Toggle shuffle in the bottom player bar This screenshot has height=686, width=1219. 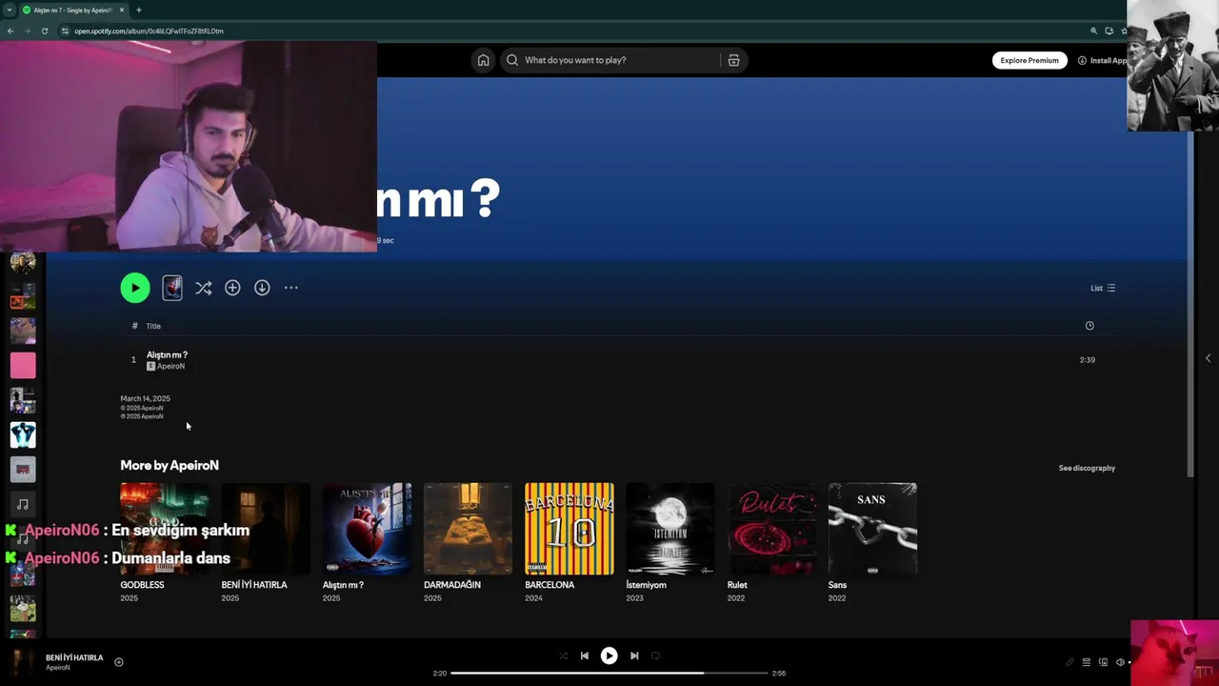[563, 656]
